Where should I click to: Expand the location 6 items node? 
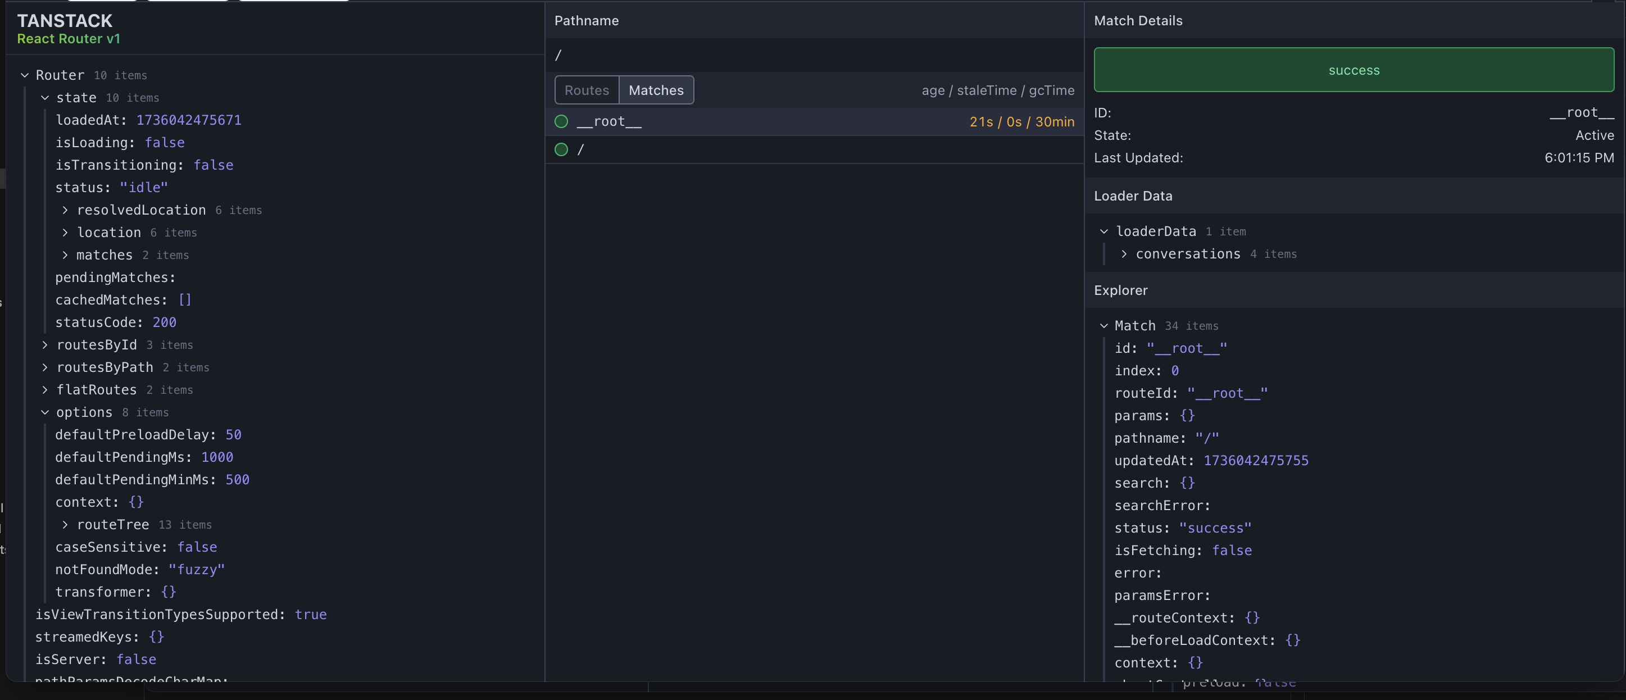tap(65, 233)
